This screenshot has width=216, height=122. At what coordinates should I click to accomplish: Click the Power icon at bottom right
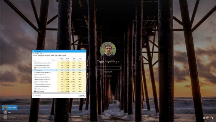coord(212,118)
